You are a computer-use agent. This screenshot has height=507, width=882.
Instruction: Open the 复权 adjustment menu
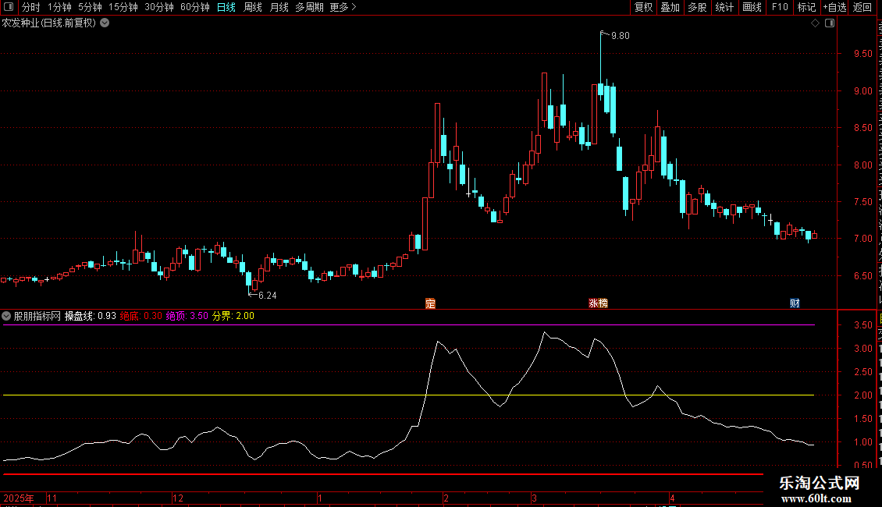pos(643,7)
